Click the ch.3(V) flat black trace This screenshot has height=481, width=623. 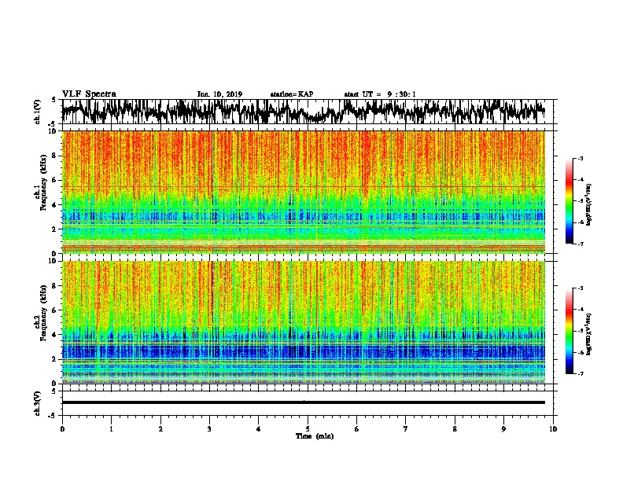[303, 402]
